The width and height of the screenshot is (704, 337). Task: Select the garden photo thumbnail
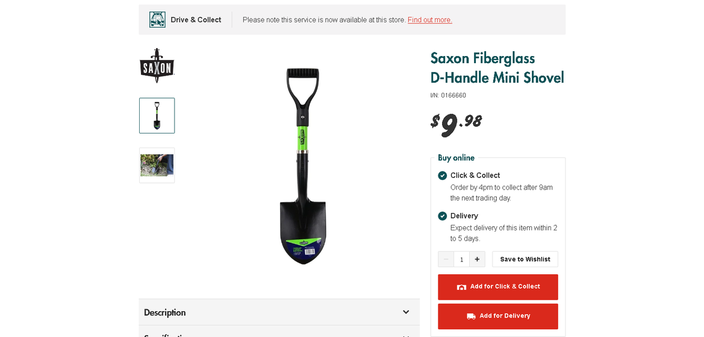point(157,165)
